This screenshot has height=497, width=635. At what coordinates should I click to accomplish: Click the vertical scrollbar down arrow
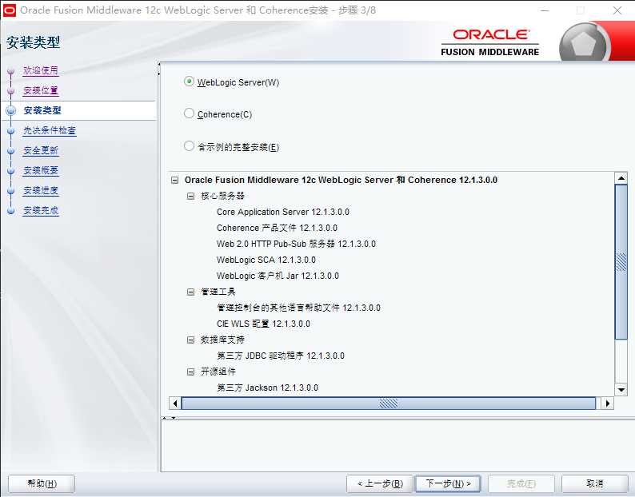tap(621, 390)
